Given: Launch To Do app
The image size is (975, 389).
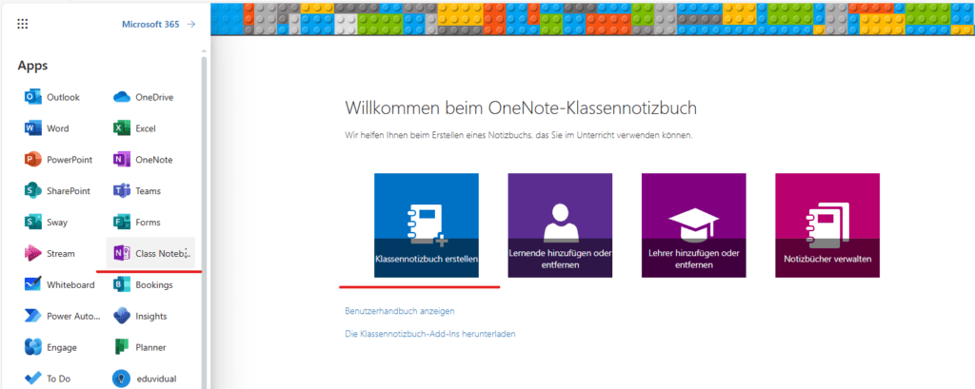Looking at the screenshot, I should point(50,378).
